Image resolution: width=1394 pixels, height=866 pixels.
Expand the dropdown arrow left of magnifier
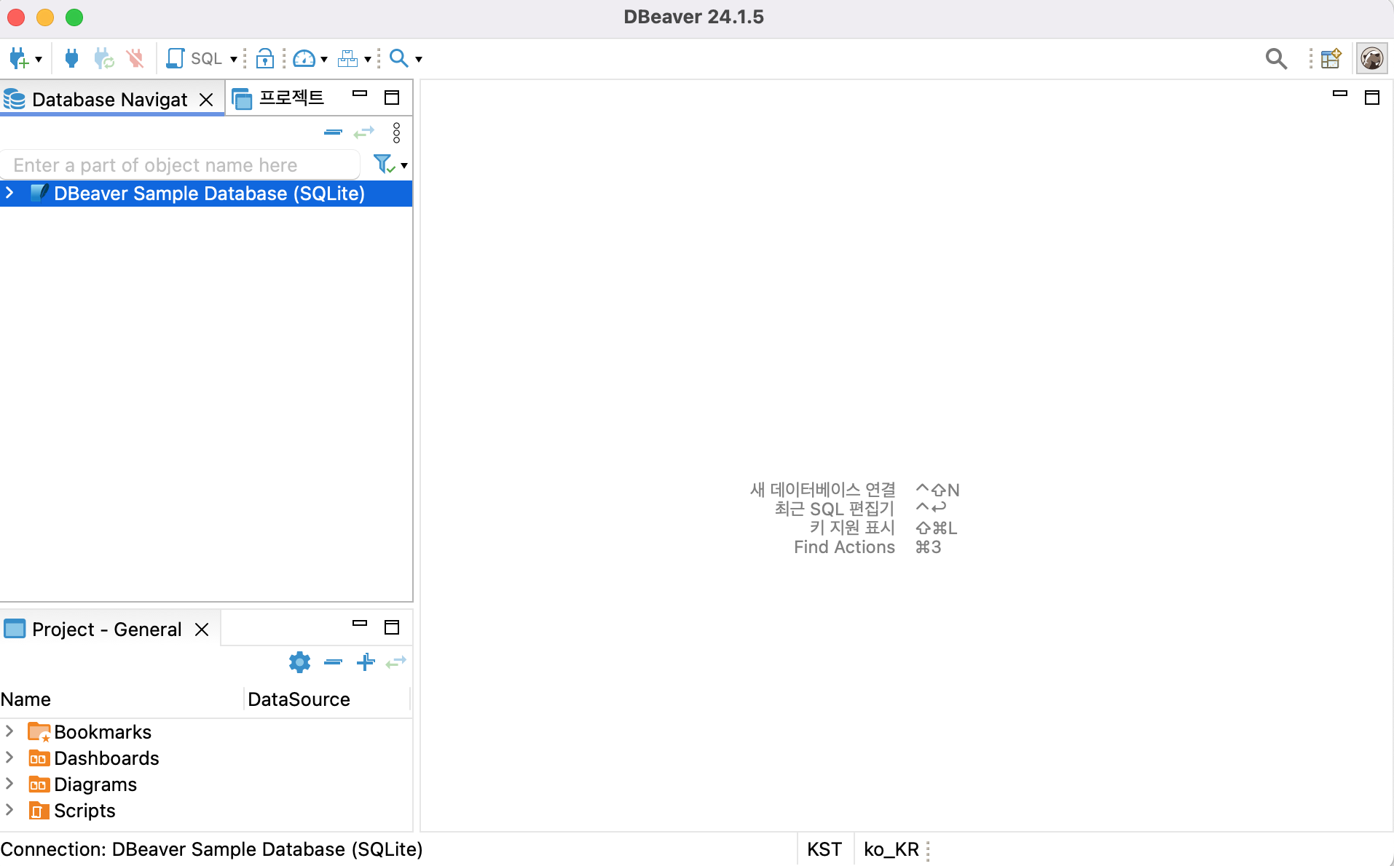point(368,59)
